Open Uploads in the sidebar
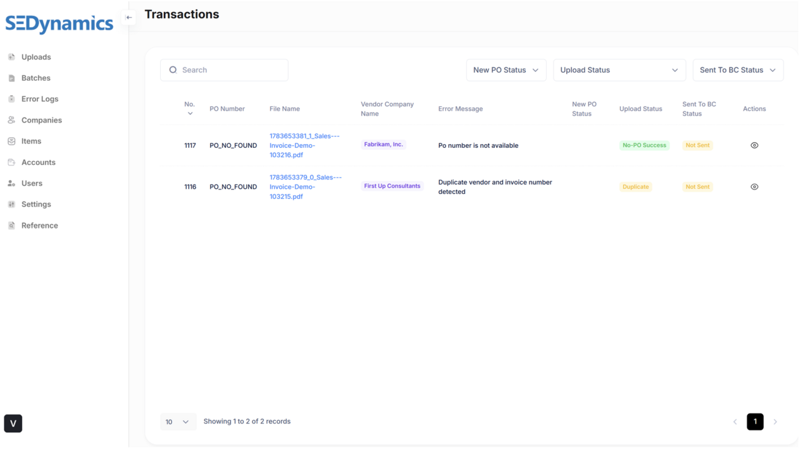The image size is (810, 455). tap(36, 57)
